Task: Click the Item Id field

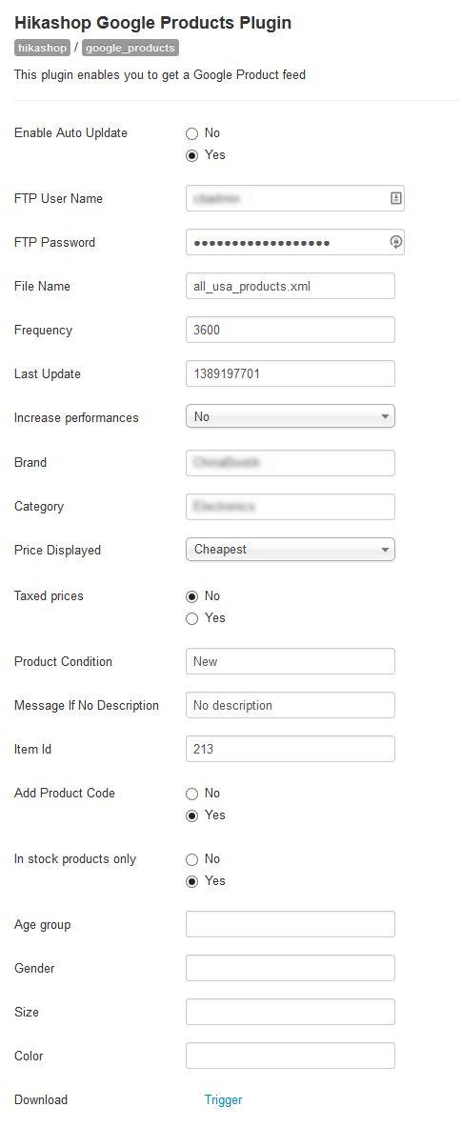Action: click(291, 749)
